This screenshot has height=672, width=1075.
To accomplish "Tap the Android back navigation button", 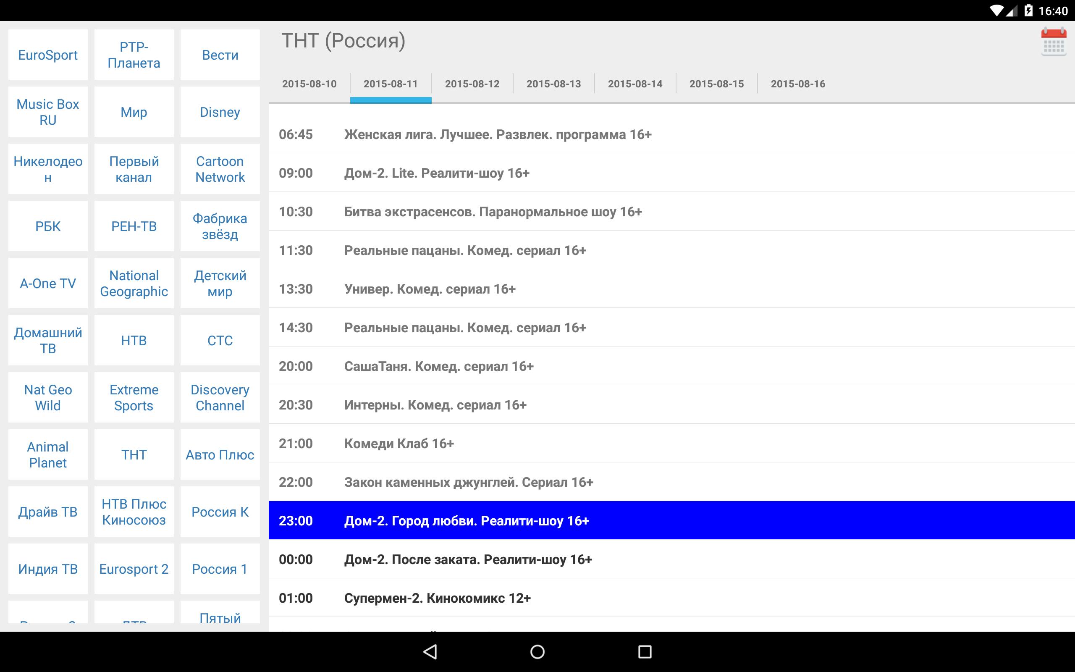I will 430,651.
